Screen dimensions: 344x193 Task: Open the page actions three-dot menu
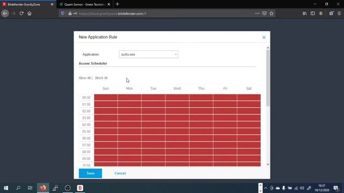pos(257,13)
